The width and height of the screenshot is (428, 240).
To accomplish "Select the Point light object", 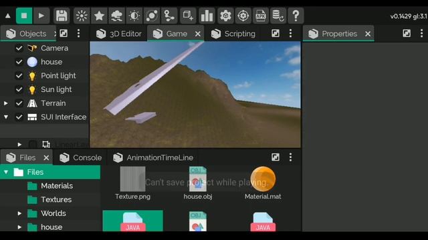I will [x=58, y=75].
